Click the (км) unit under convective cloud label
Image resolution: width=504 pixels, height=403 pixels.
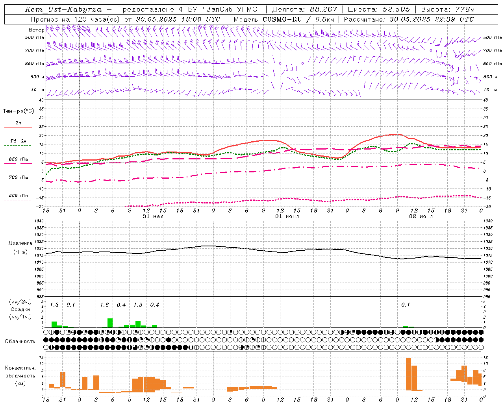click(x=20, y=384)
